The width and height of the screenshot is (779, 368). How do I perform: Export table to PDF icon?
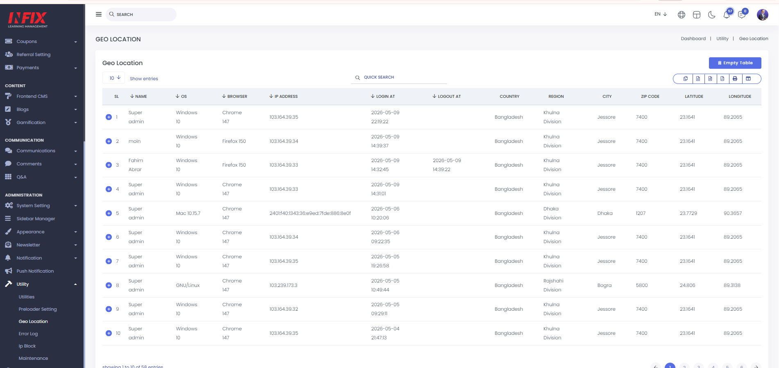[x=722, y=79]
